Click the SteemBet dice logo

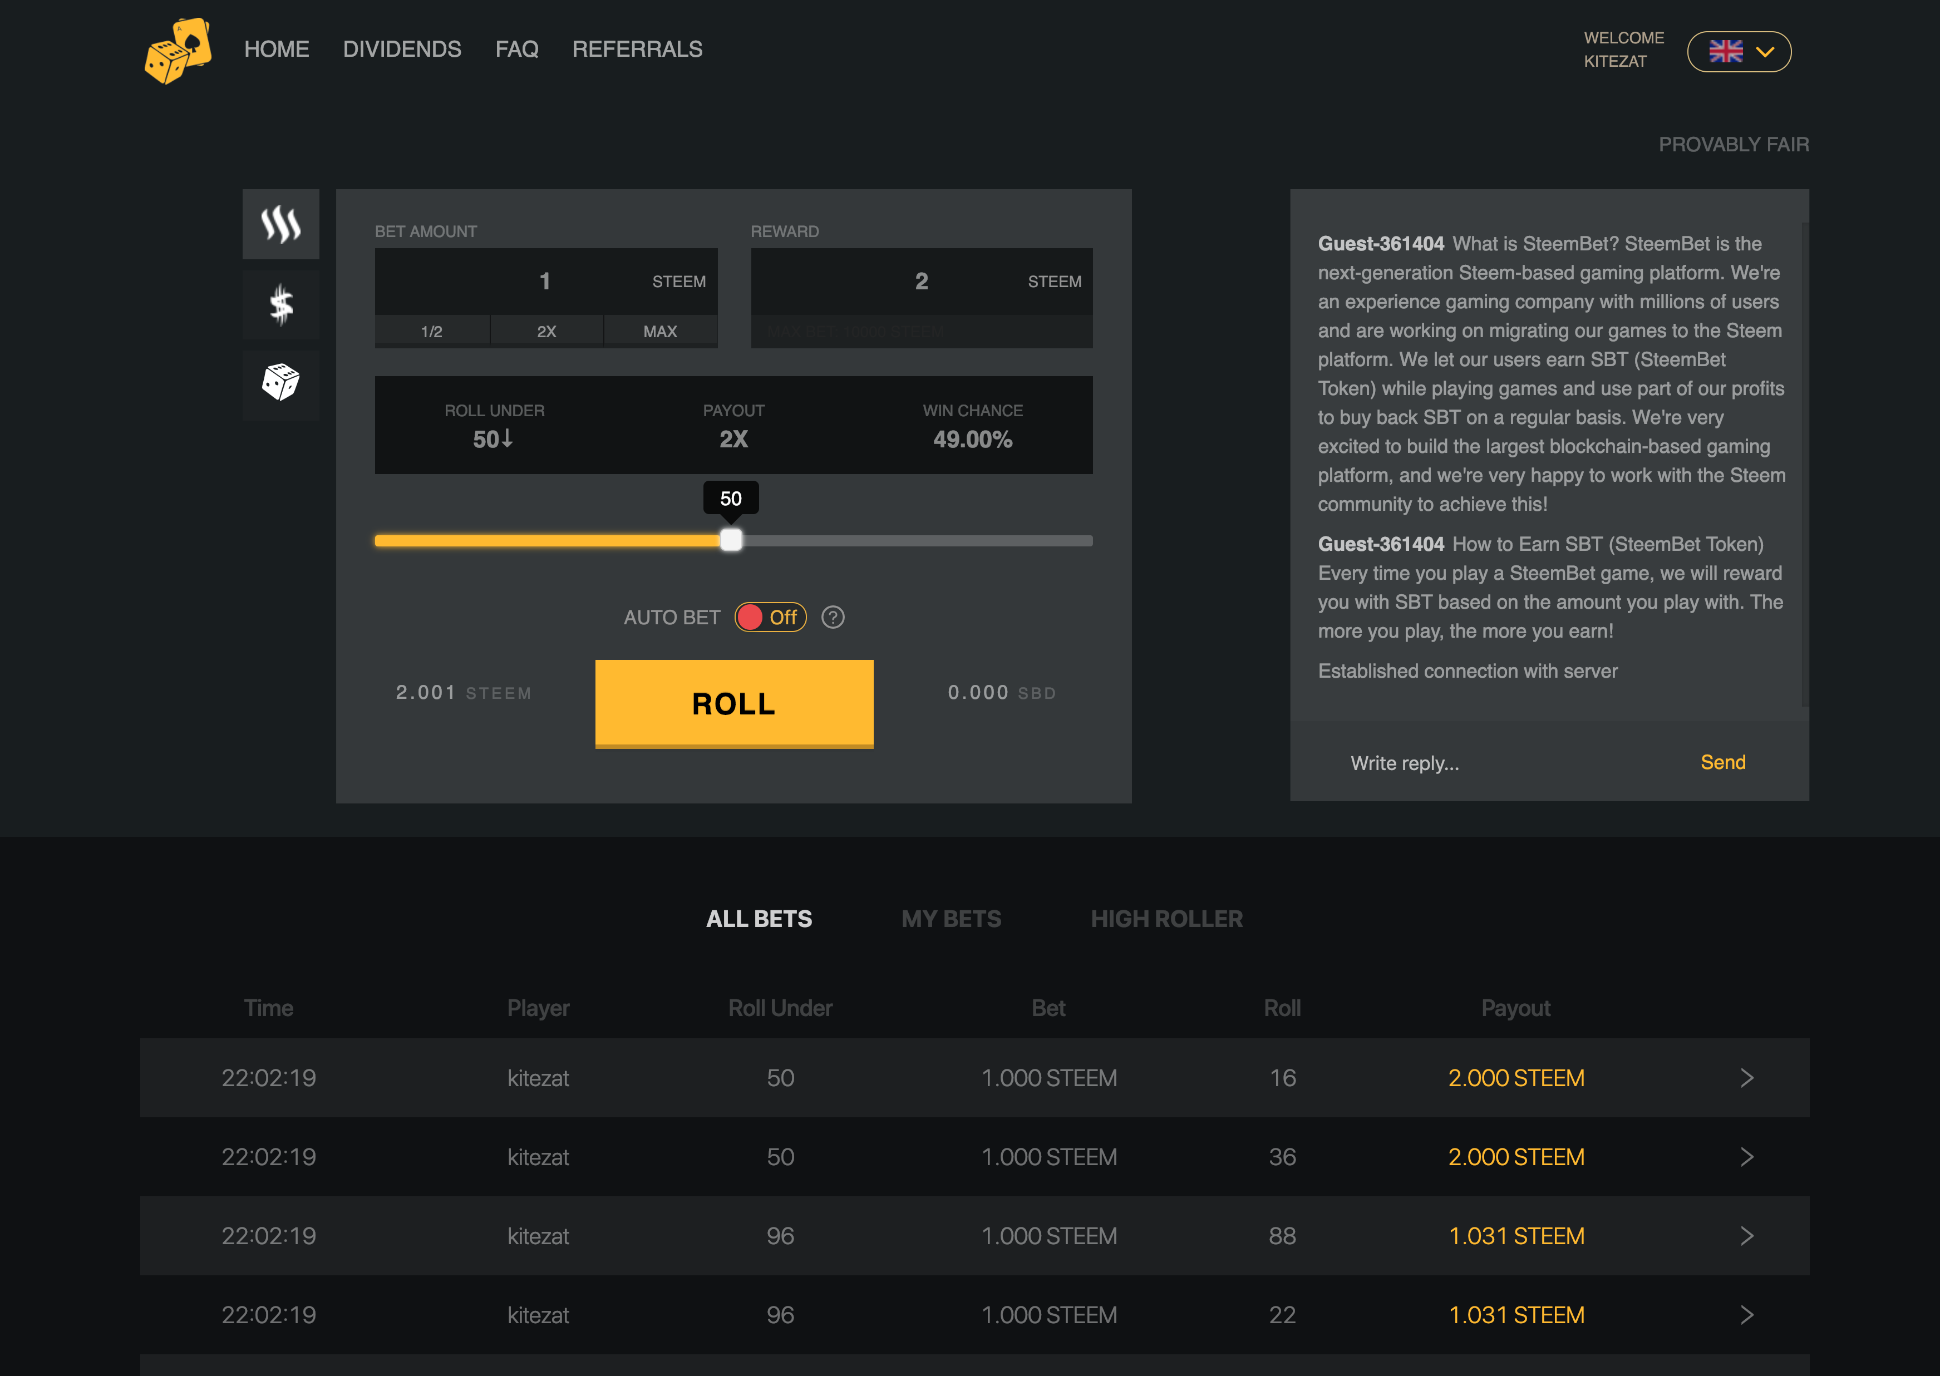pos(178,51)
